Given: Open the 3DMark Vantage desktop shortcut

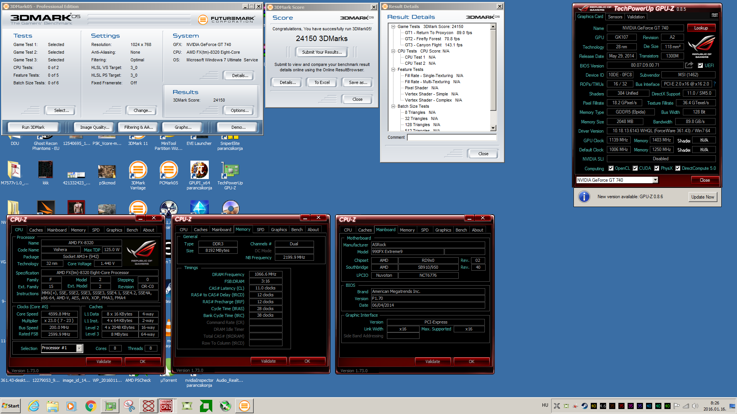Looking at the screenshot, I should tap(138, 176).
